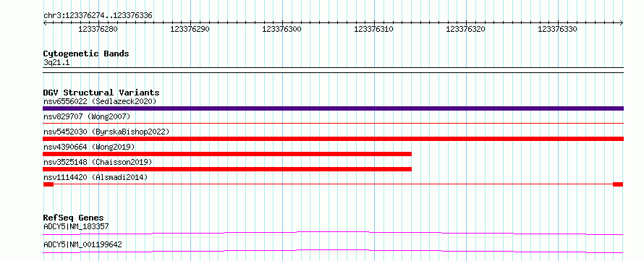Click ruler position label 123376320
Image resolution: width=644 pixels, height=261 pixels.
click(465, 29)
